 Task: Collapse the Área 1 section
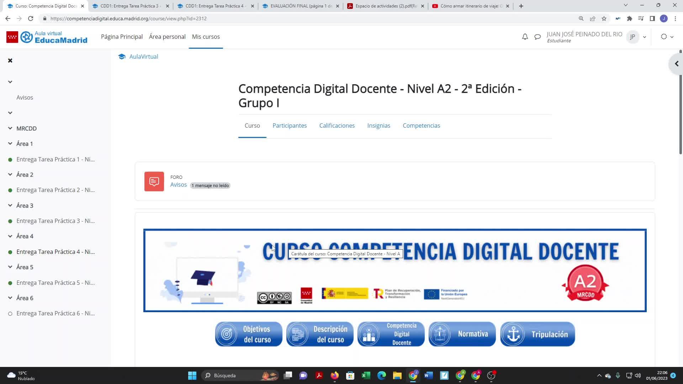click(10, 144)
